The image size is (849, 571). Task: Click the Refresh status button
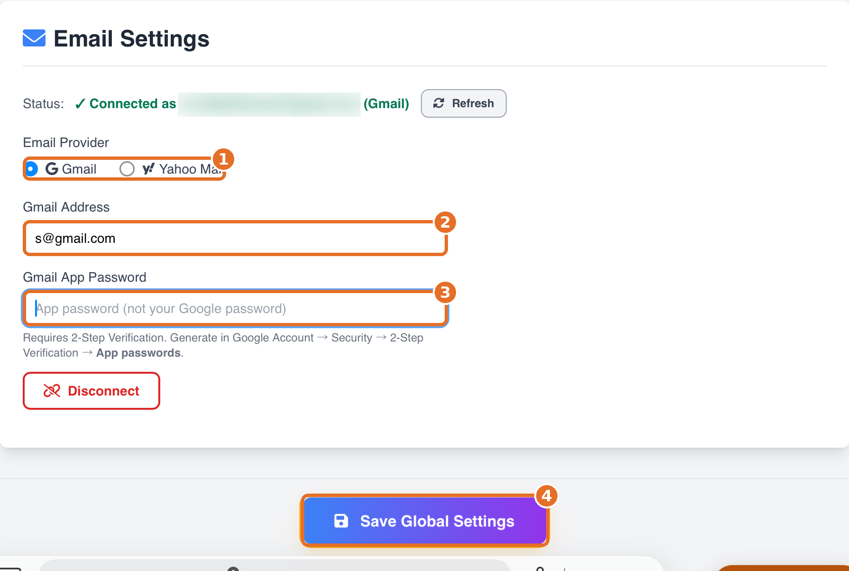coord(463,103)
